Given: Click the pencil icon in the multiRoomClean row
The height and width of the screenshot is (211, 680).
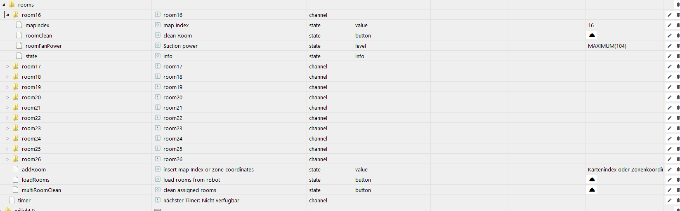Looking at the screenshot, I should 669,190.
